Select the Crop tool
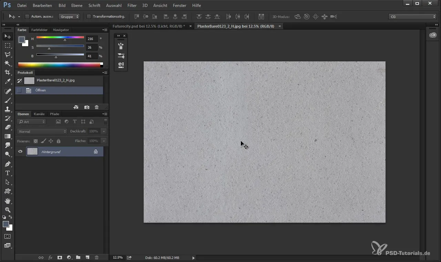441x262 pixels. coord(8,72)
